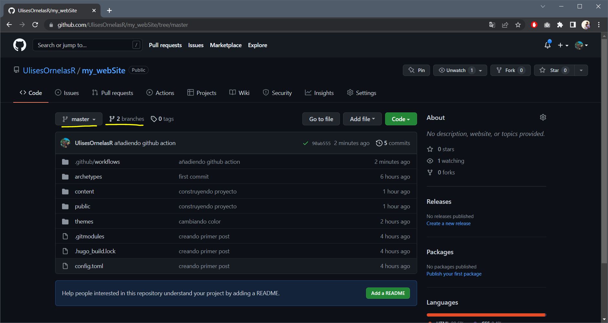
Task: Open the user avatar menu in header
Action: pyautogui.click(x=581, y=45)
